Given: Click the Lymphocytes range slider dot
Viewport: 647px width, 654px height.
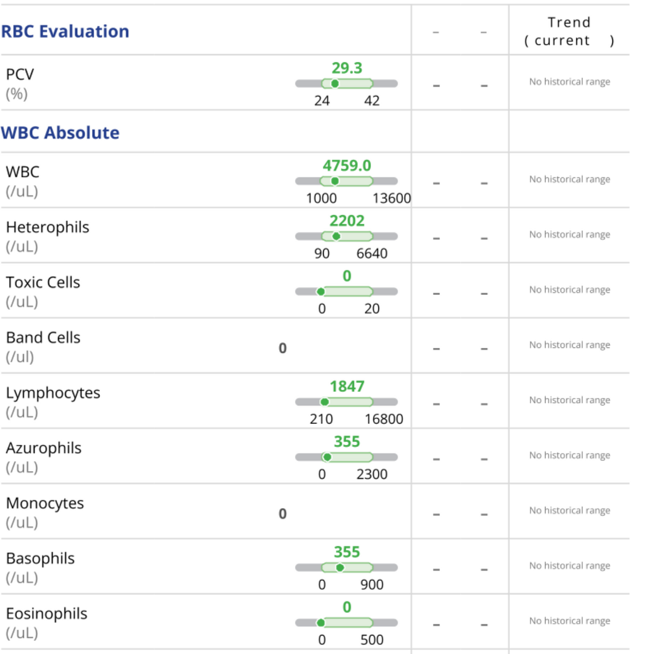Looking at the screenshot, I should (x=325, y=402).
